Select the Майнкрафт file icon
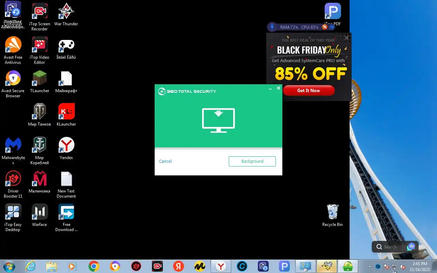The image size is (437, 273). tap(66, 82)
